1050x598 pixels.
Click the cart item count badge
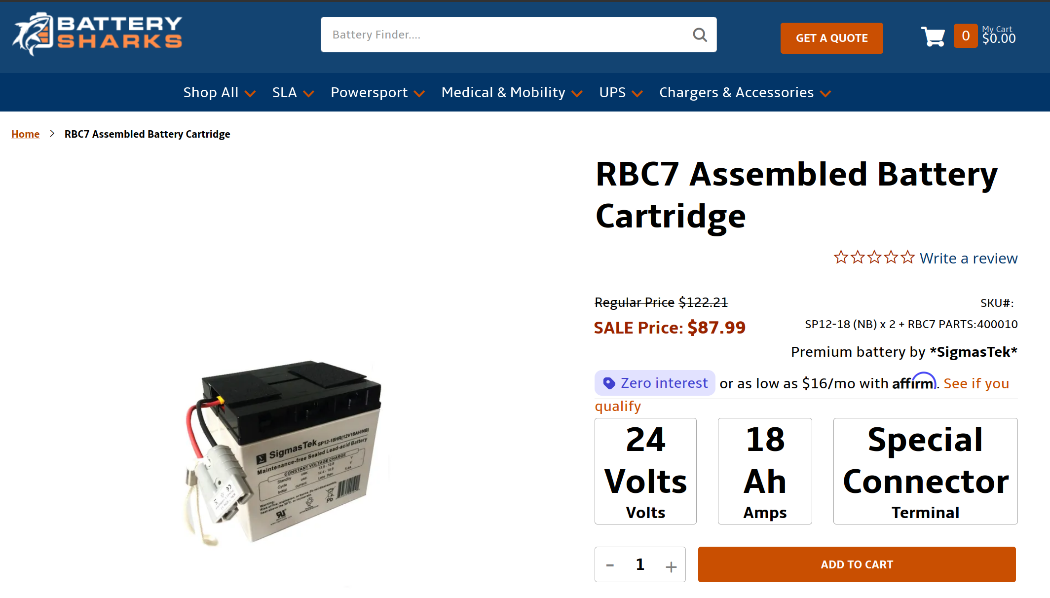point(965,36)
